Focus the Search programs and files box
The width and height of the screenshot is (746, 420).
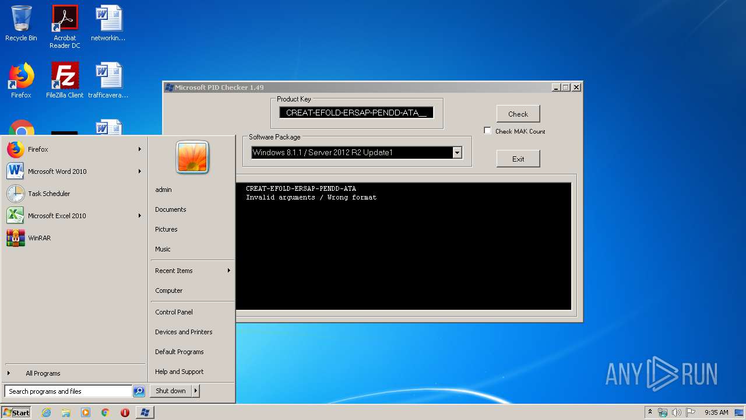68,391
